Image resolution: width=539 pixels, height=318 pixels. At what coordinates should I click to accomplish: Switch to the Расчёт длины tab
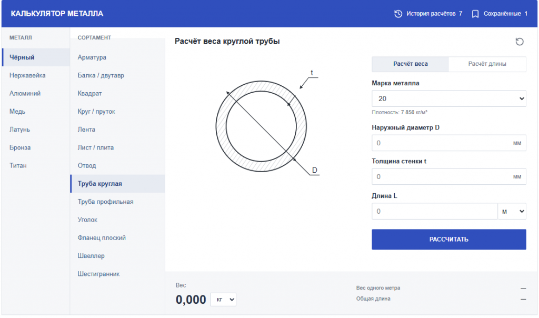pyautogui.click(x=487, y=64)
